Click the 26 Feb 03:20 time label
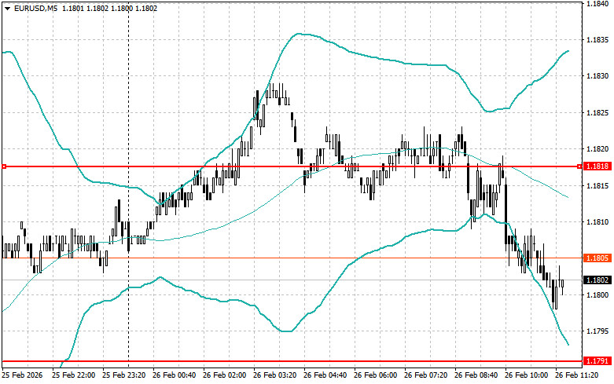614x384 pixels. point(275,375)
